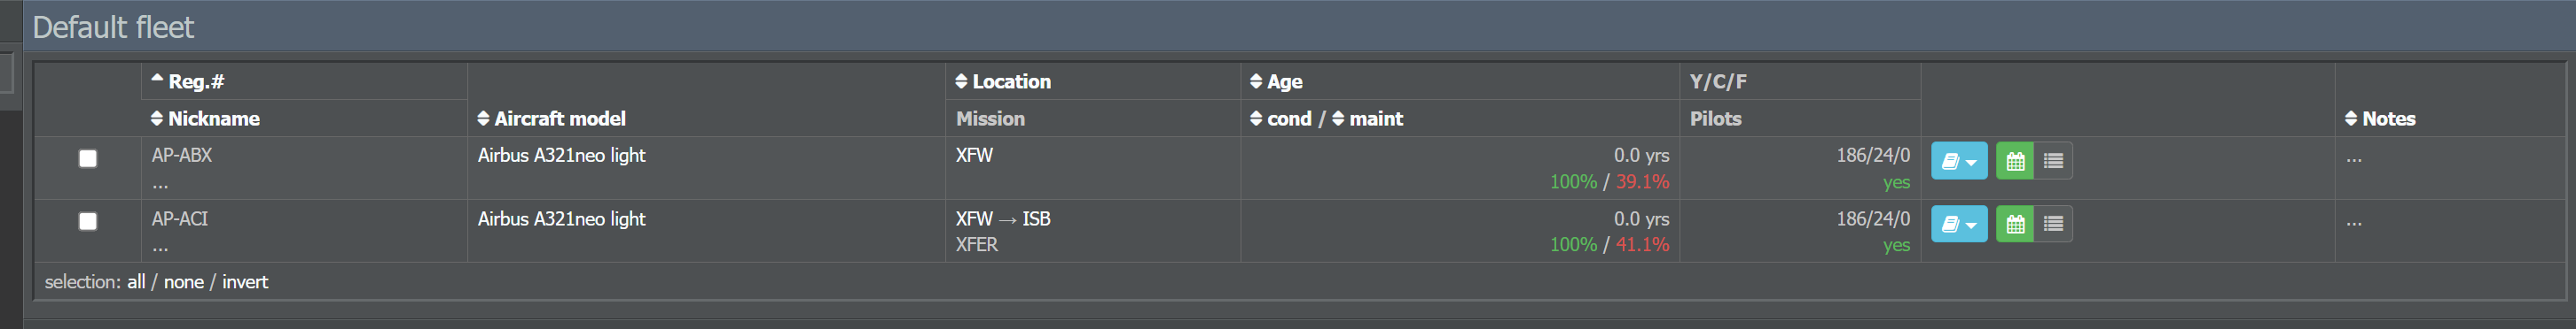Edit the notes ellipsis for AP-ABX

[x=2354, y=158]
